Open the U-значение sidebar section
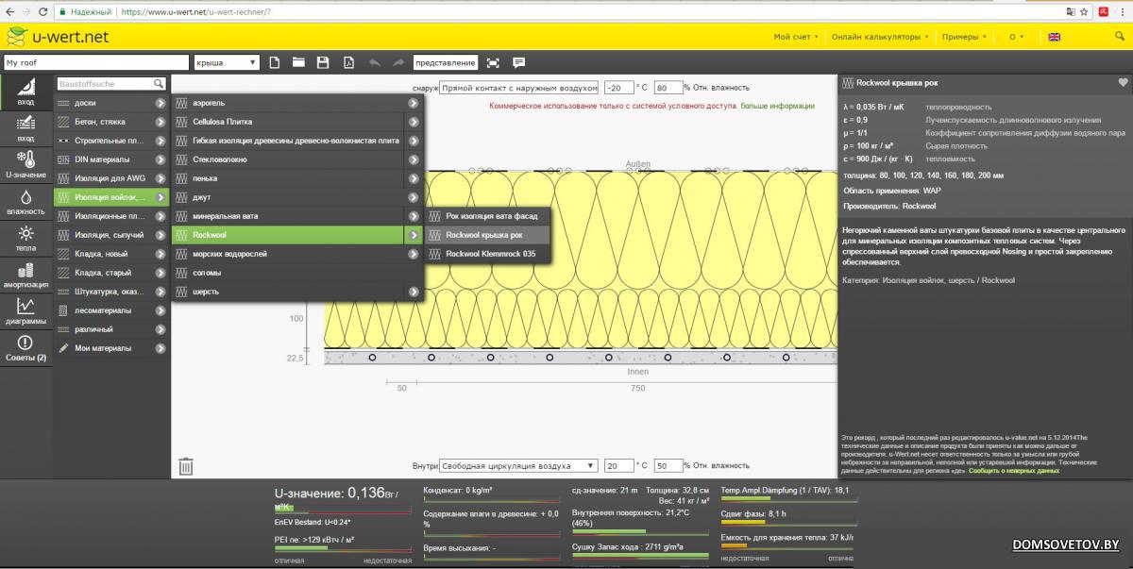Image resolution: width=1133 pixels, height=569 pixels. point(25,164)
